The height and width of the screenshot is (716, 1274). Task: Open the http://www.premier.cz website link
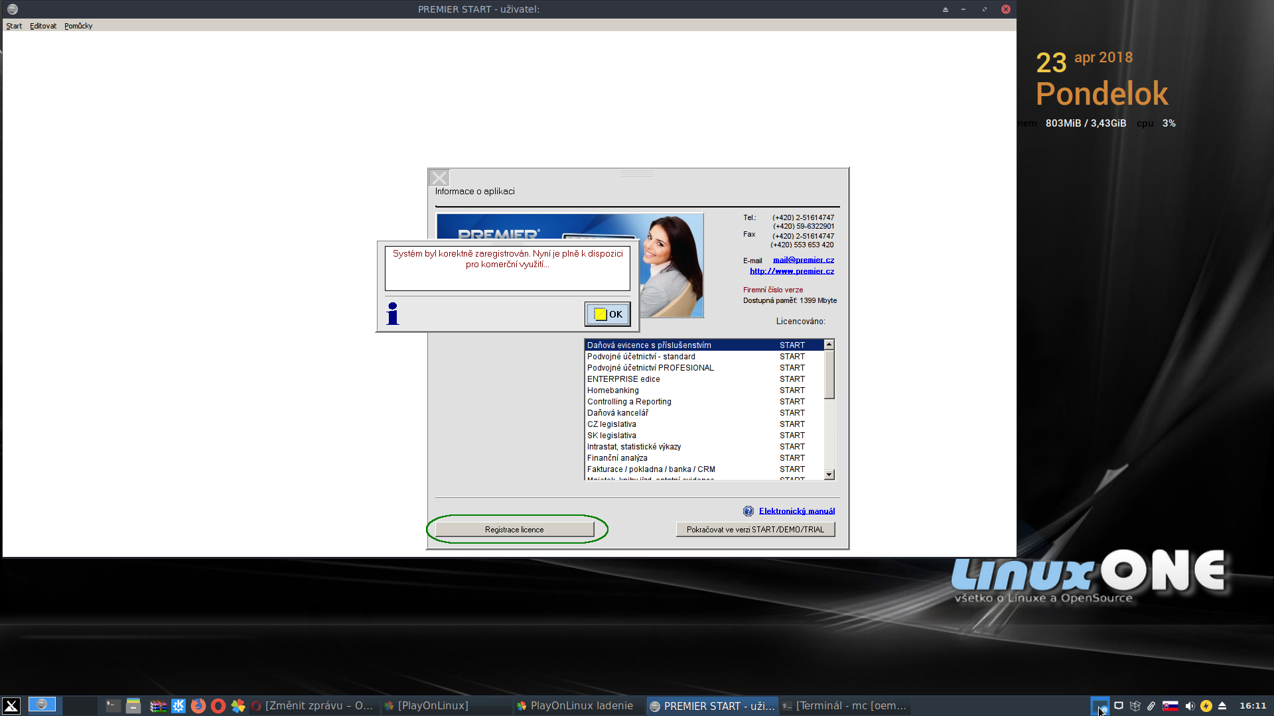click(x=792, y=271)
